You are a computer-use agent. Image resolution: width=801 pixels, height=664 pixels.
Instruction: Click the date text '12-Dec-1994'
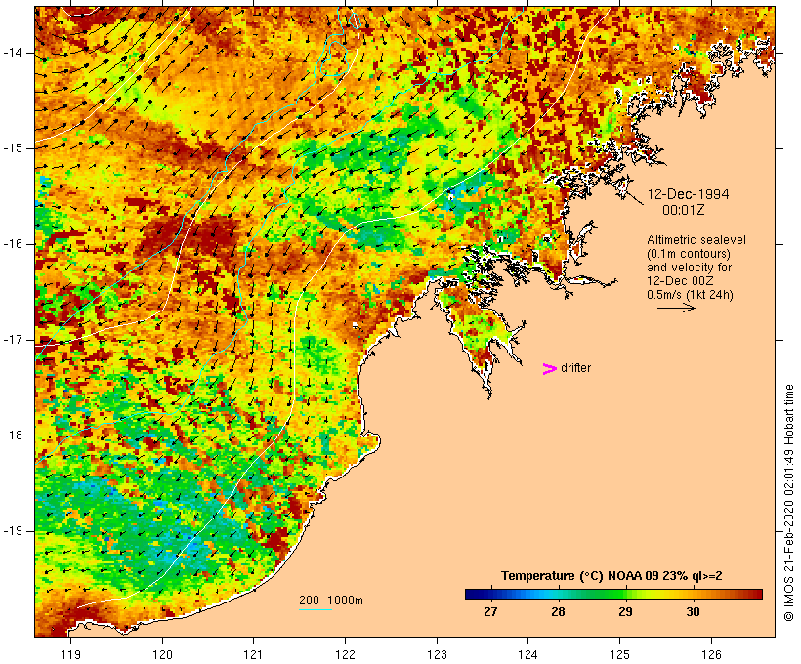[688, 194]
